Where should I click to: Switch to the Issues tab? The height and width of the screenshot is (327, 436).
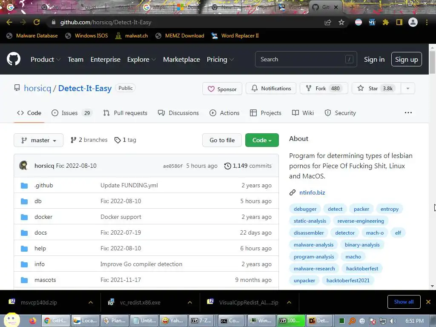(72, 113)
